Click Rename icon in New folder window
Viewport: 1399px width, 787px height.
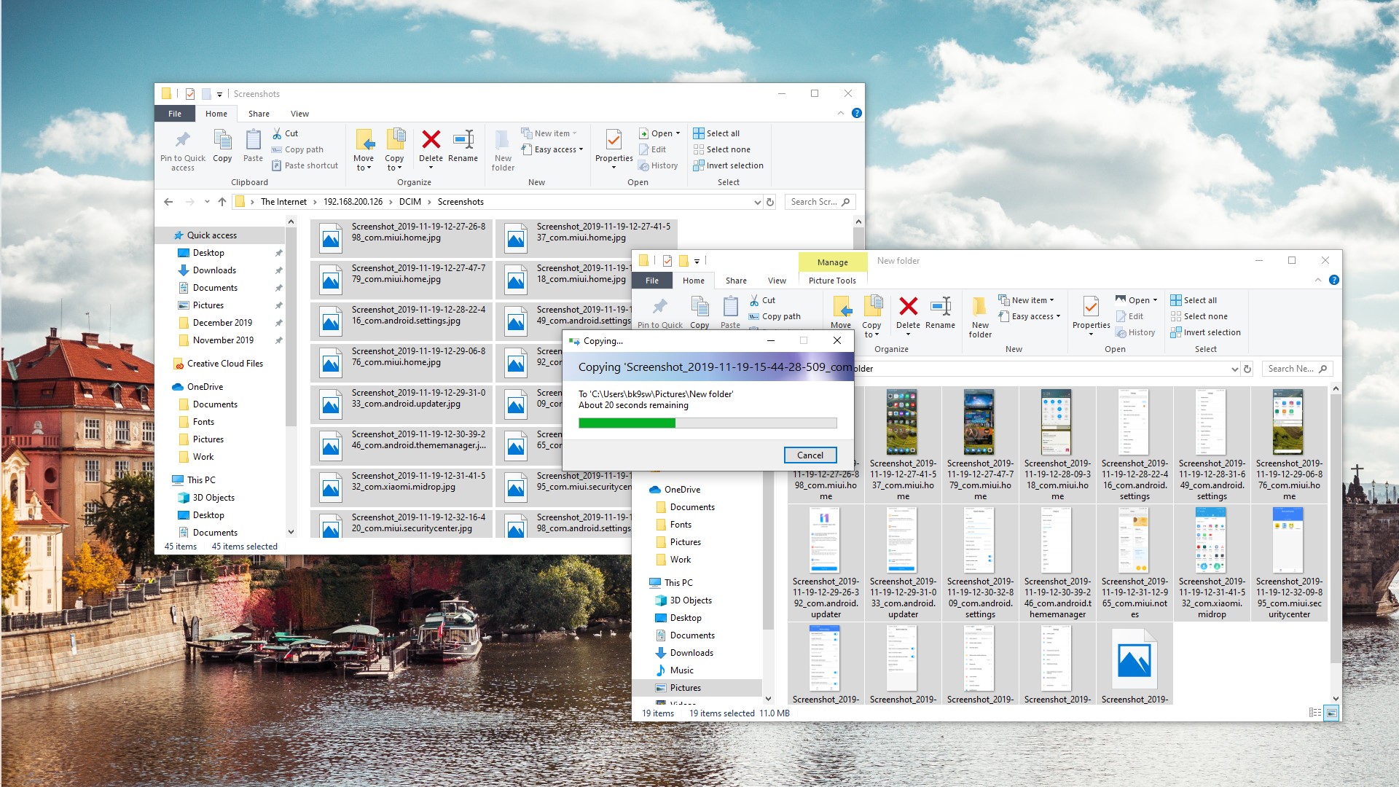pyautogui.click(x=940, y=308)
